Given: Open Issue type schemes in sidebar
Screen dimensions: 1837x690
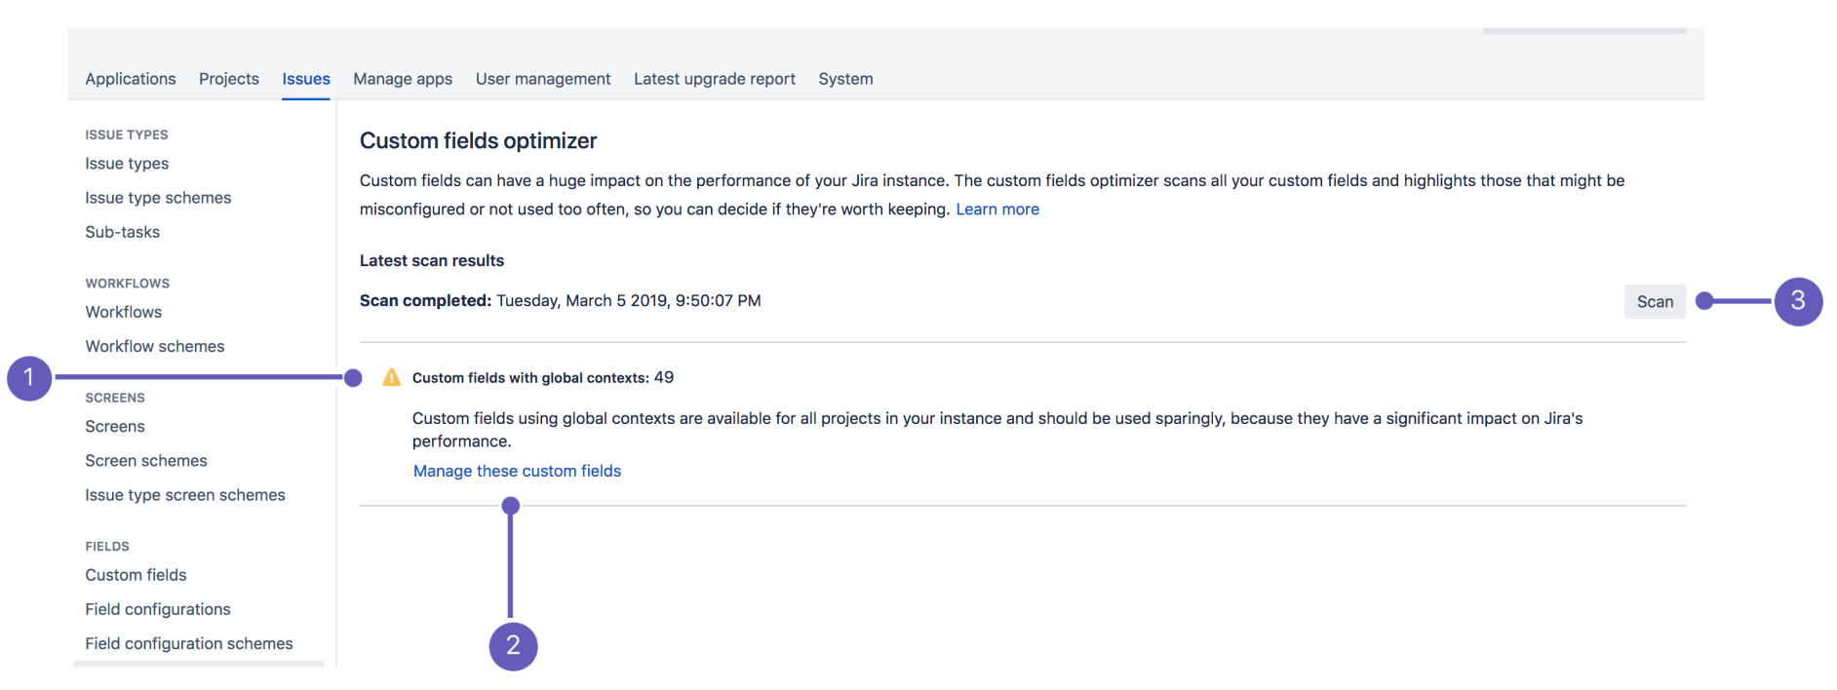Looking at the screenshot, I should 158,198.
